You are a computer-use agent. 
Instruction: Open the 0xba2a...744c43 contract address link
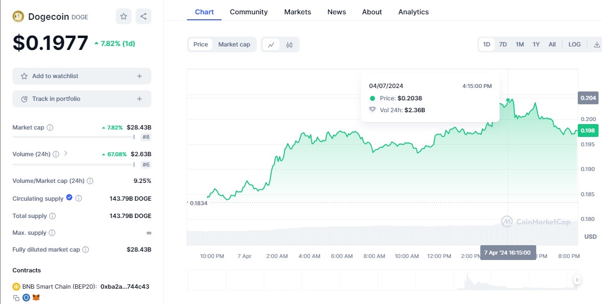coord(125,286)
